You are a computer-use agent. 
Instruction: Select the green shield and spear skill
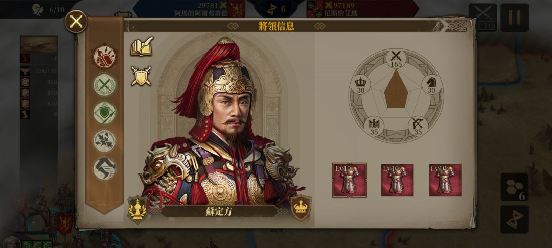[105, 113]
